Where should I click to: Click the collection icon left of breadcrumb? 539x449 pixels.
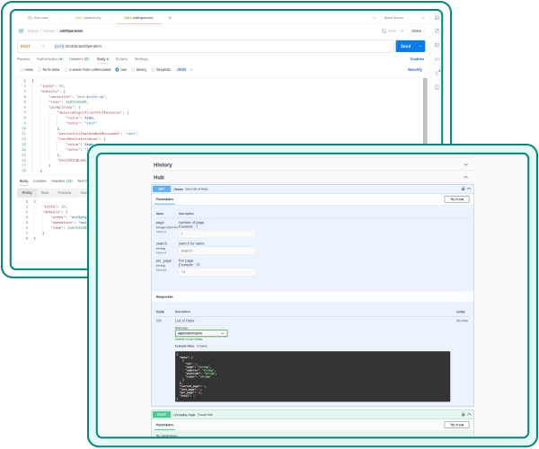(x=21, y=31)
